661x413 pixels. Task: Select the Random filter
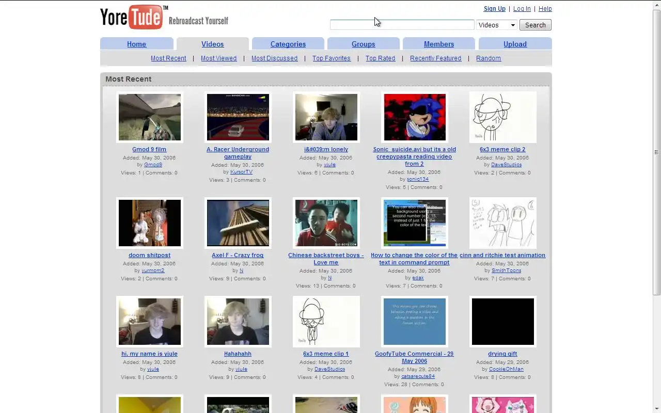coord(489,58)
